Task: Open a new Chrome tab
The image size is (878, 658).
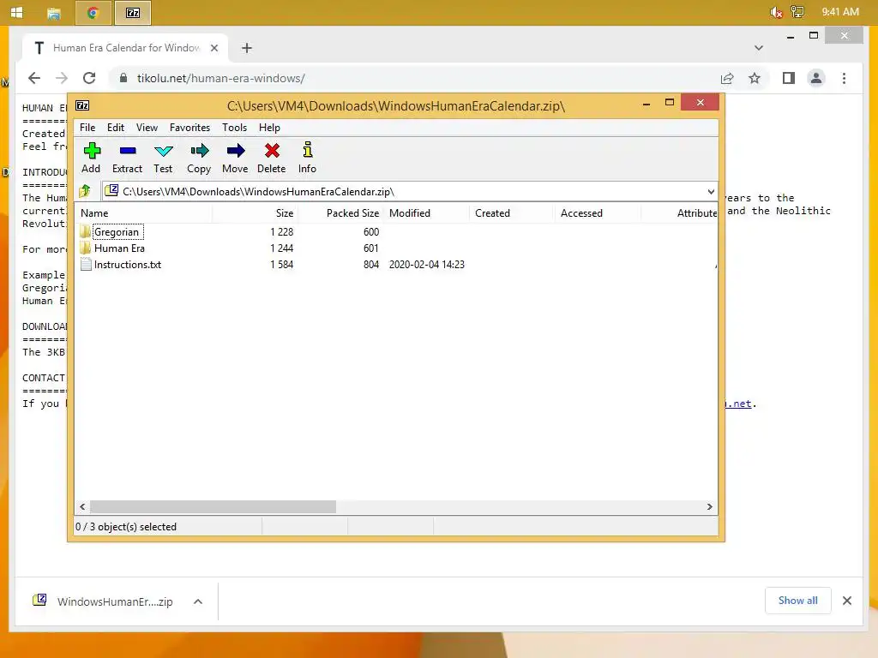Action: pyautogui.click(x=247, y=48)
